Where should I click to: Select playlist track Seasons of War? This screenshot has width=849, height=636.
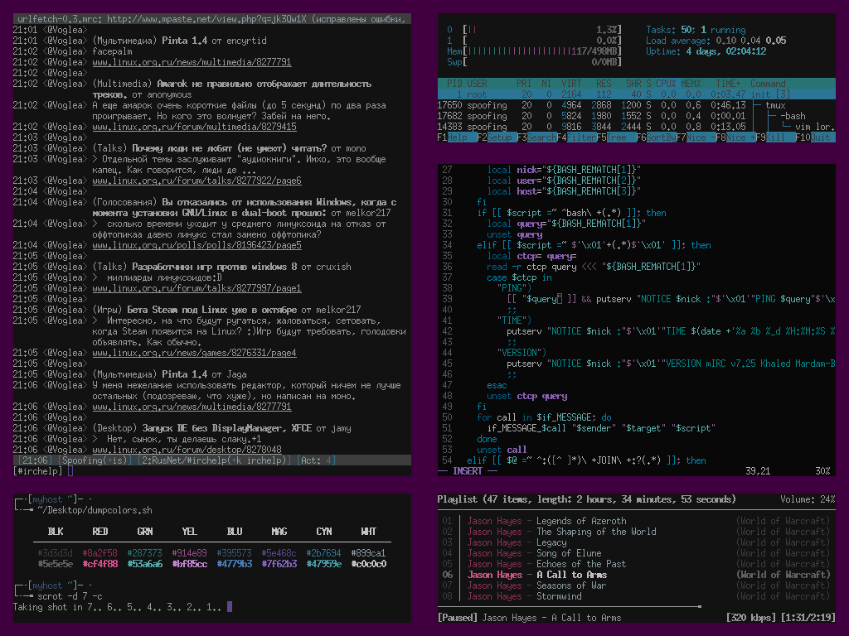pos(636,585)
